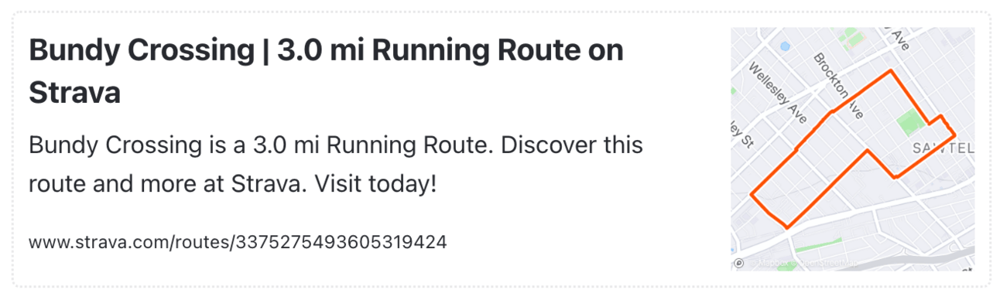Click the Mapbox logo icon on map

point(738,263)
